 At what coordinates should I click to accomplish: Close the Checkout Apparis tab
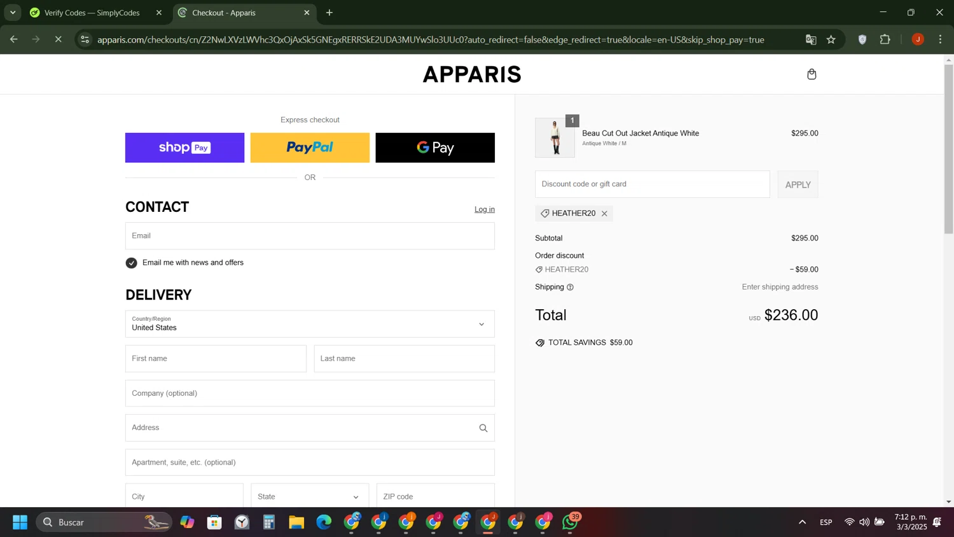(x=307, y=13)
